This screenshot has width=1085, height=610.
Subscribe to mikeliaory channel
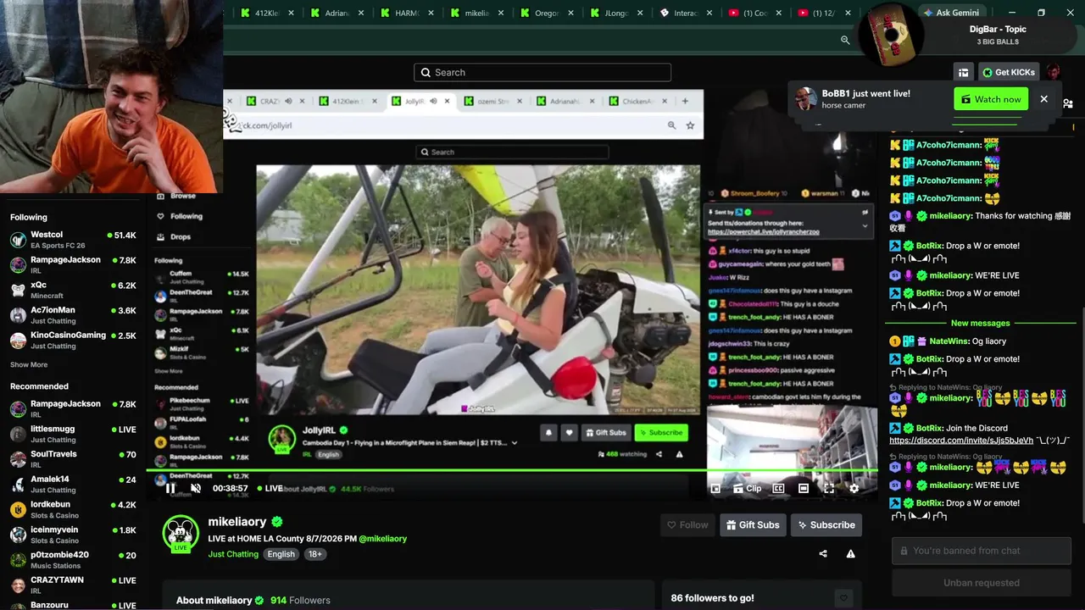826,525
